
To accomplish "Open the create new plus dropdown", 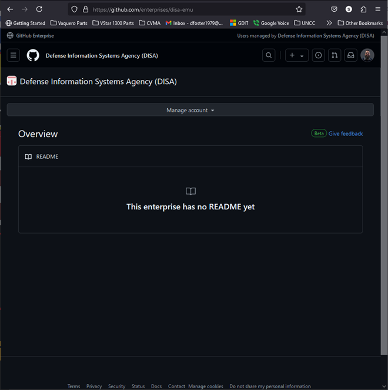I will pyautogui.click(x=297, y=55).
